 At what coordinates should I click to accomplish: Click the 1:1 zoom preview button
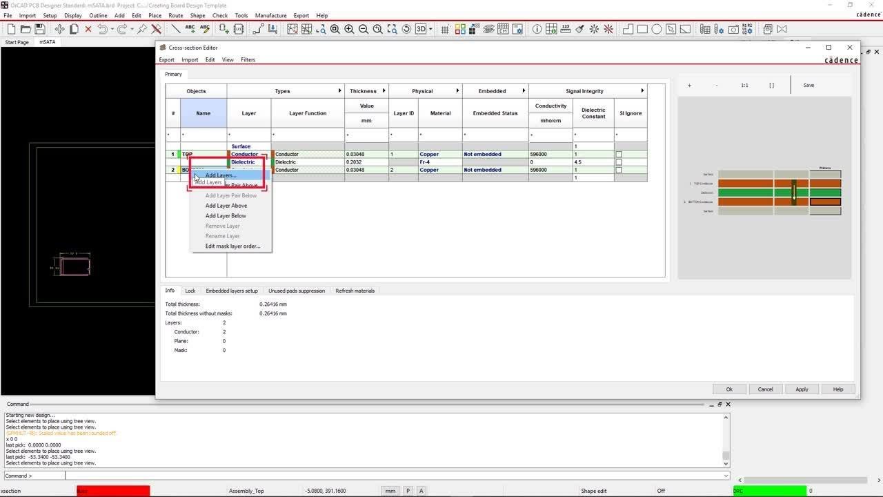pos(744,85)
